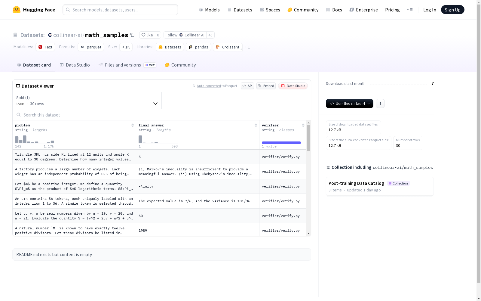Sort the problem column
Viewport: 481px width, 301px height.
pyautogui.click(x=133, y=125)
